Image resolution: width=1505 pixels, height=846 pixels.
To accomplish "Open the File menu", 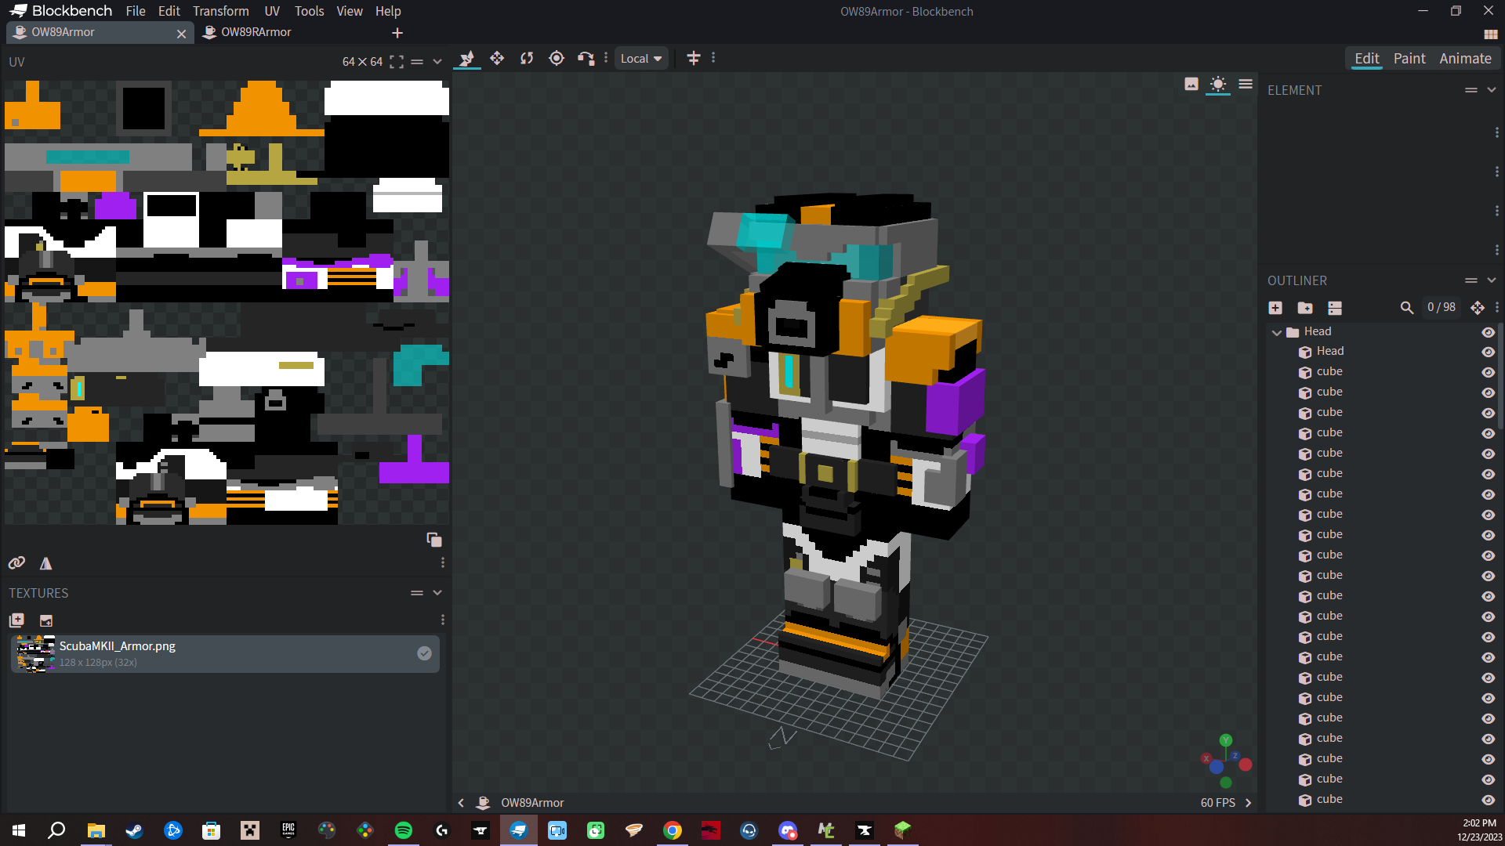I will [136, 11].
